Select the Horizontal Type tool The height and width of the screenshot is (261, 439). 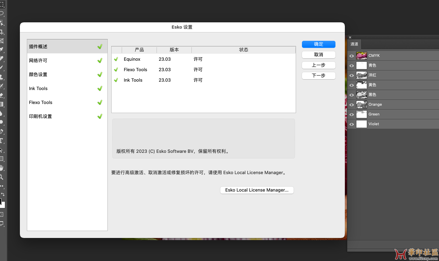tap(1, 141)
